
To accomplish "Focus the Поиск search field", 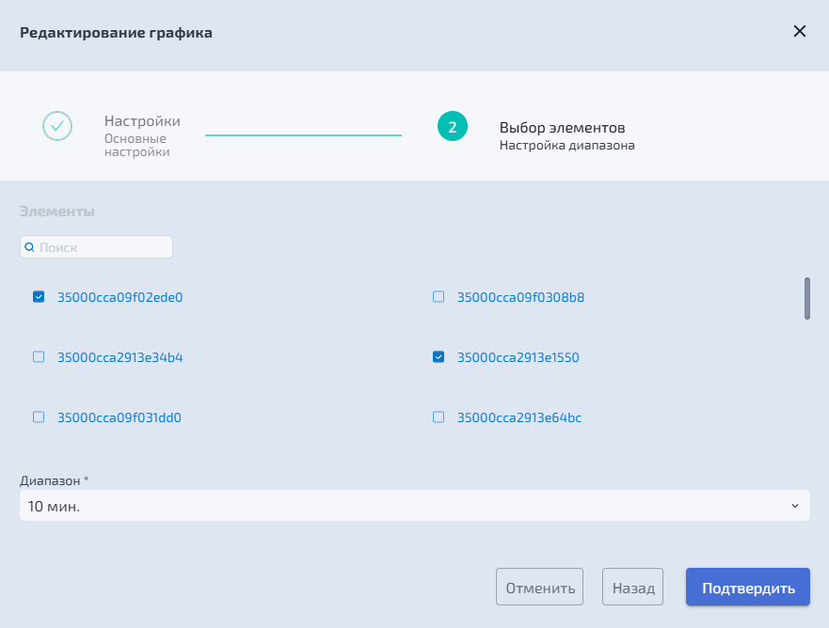I will [x=96, y=246].
